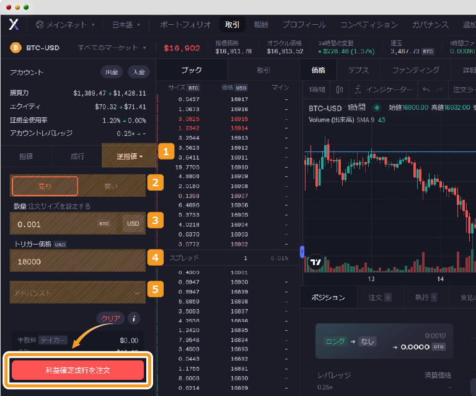The image size is (476, 396).
Task: Click the bid row priced 16889
Action: click(228, 388)
